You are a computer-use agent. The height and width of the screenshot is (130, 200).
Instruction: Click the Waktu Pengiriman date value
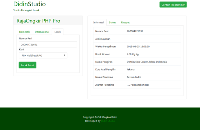tap(138, 47)
